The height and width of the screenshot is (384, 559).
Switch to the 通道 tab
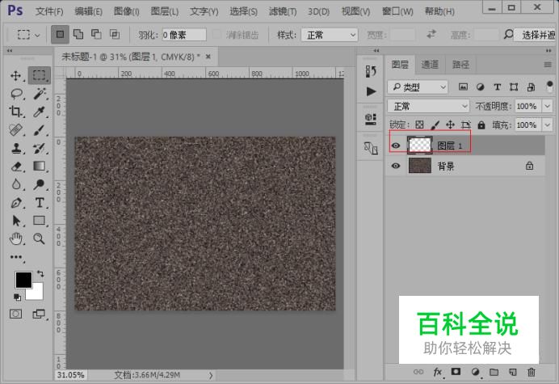point(430,65)
